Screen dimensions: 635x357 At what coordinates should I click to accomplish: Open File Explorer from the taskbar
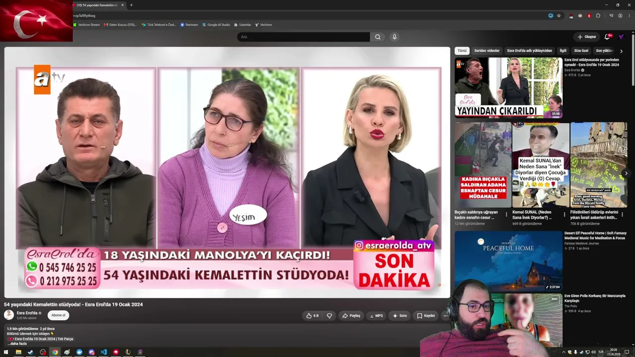coord(18,352)
